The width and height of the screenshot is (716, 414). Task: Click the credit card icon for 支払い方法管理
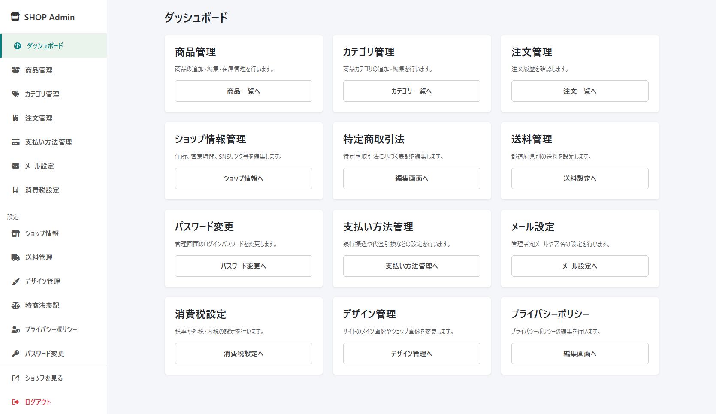15,142
